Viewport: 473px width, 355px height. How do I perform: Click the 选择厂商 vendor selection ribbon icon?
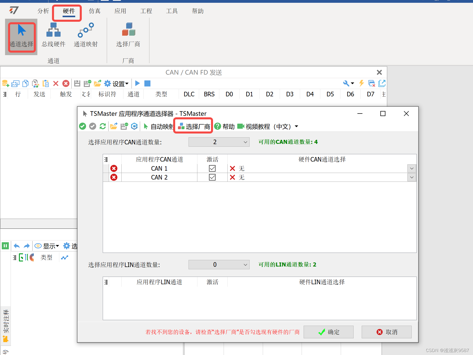(128, 35)
